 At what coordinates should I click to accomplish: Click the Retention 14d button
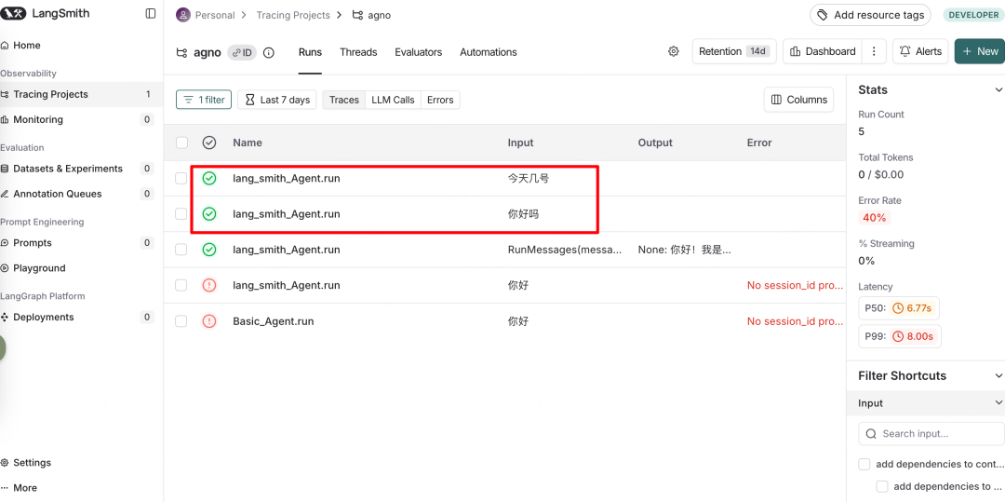click(x=734, y=51)
